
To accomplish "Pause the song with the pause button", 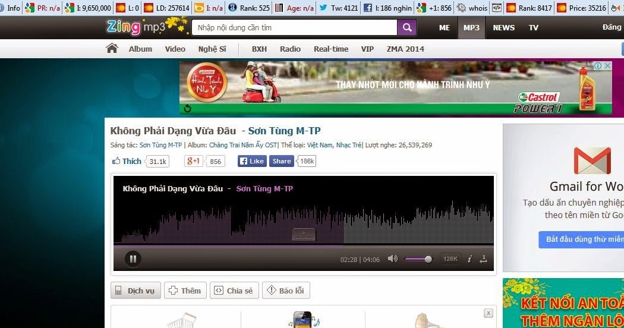I will coord(133,259).
